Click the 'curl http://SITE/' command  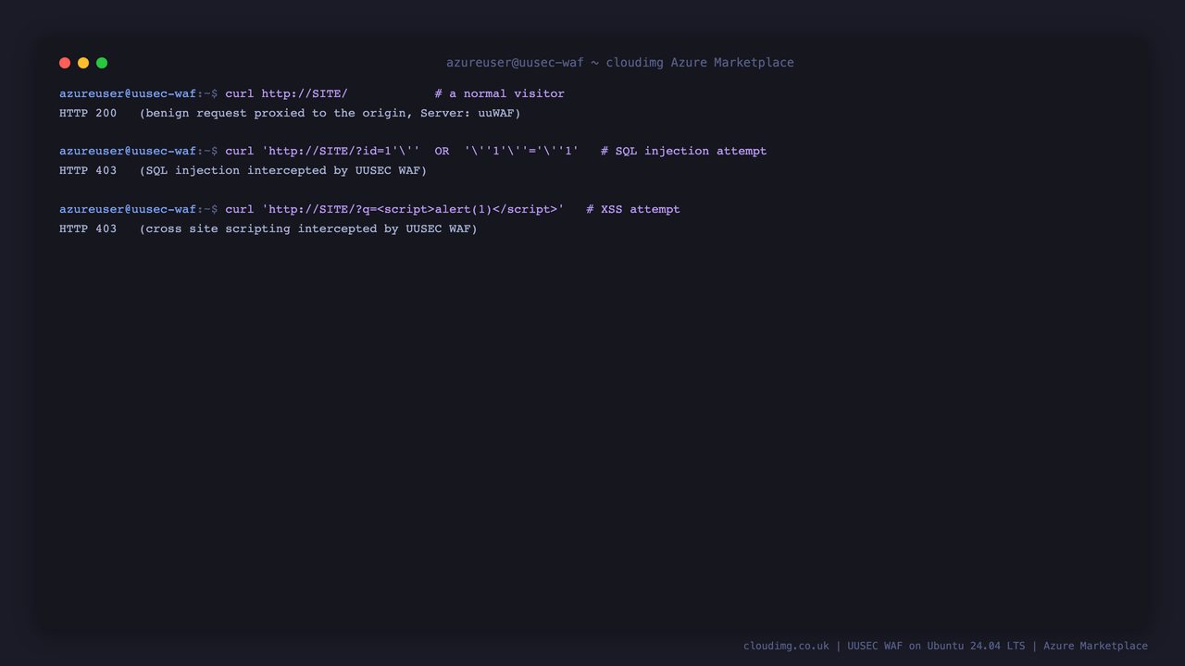[286, 93]
